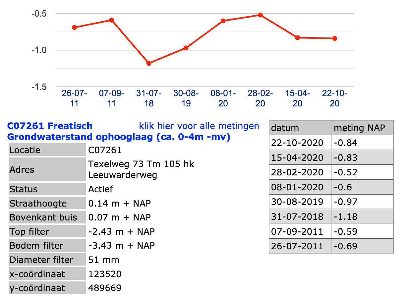Image resolution: width=409 pixels, height=305 pixels.
Task: Select date cell 26-07-2011
Action: click(x=301, y=246)
